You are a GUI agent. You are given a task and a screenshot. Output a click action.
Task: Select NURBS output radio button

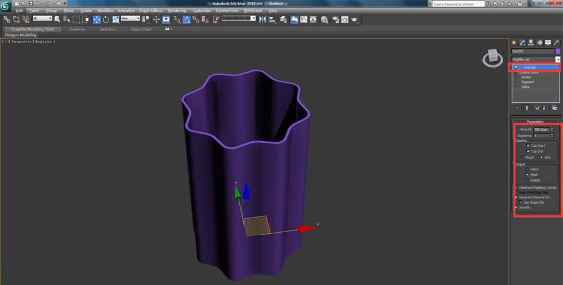[527, 180]
